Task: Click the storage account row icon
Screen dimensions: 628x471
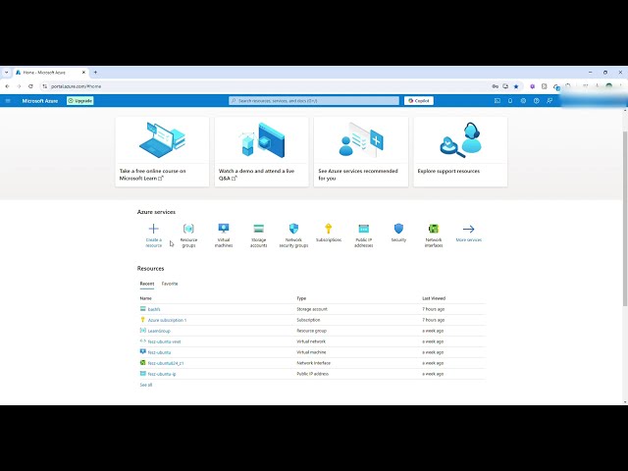Action: [142, 309]
